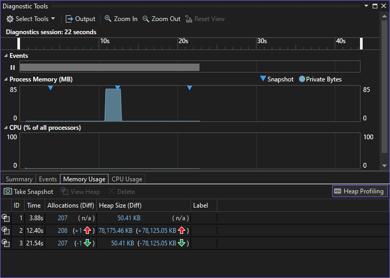Click the graph scrollbar up arrow
This screenshot has height=278, width=390.
pyautogui.click(x=384, y=16)
